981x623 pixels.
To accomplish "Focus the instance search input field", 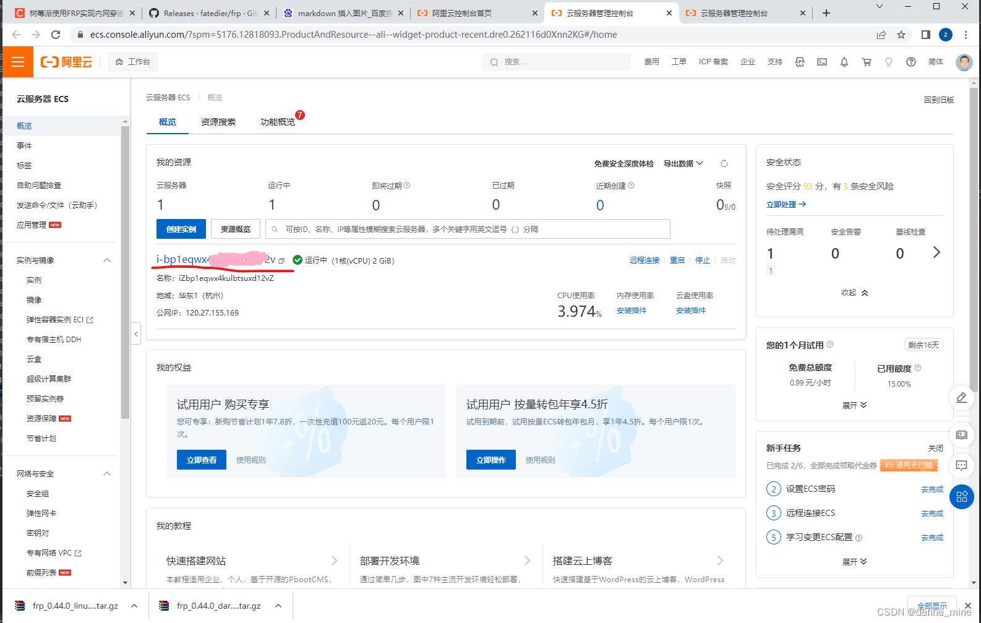I will (468, 229).
